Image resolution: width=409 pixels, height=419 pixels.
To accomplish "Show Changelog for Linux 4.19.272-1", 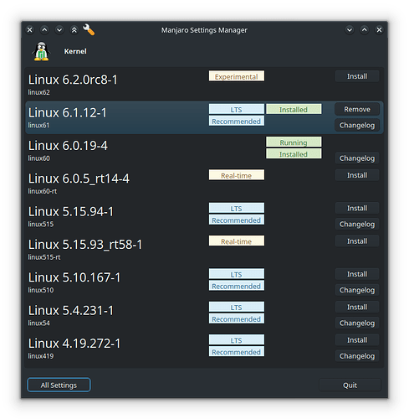I will tap(357, 356).
